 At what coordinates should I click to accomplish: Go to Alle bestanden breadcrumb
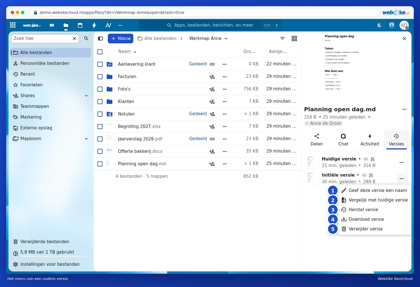(x=157, y=38)
